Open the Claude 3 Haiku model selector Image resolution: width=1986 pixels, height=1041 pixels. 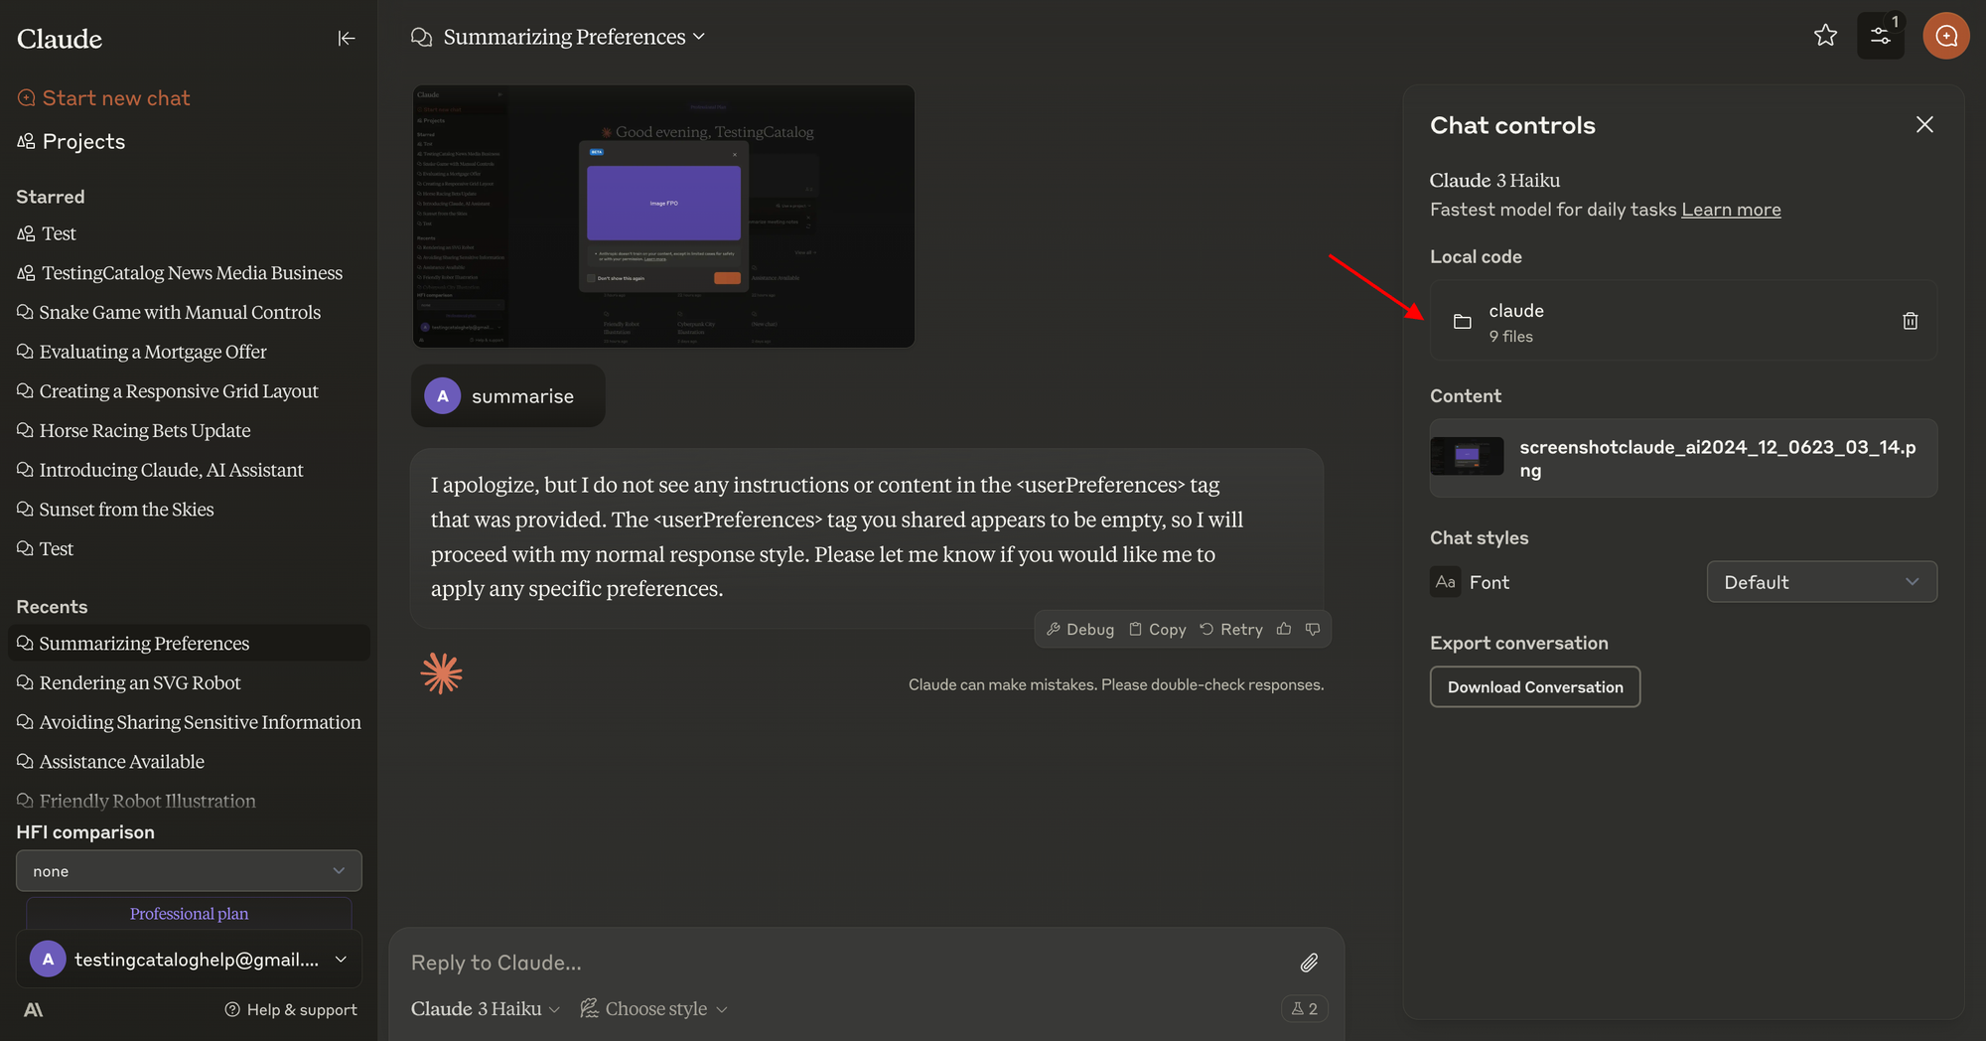tap(486, 1008)
